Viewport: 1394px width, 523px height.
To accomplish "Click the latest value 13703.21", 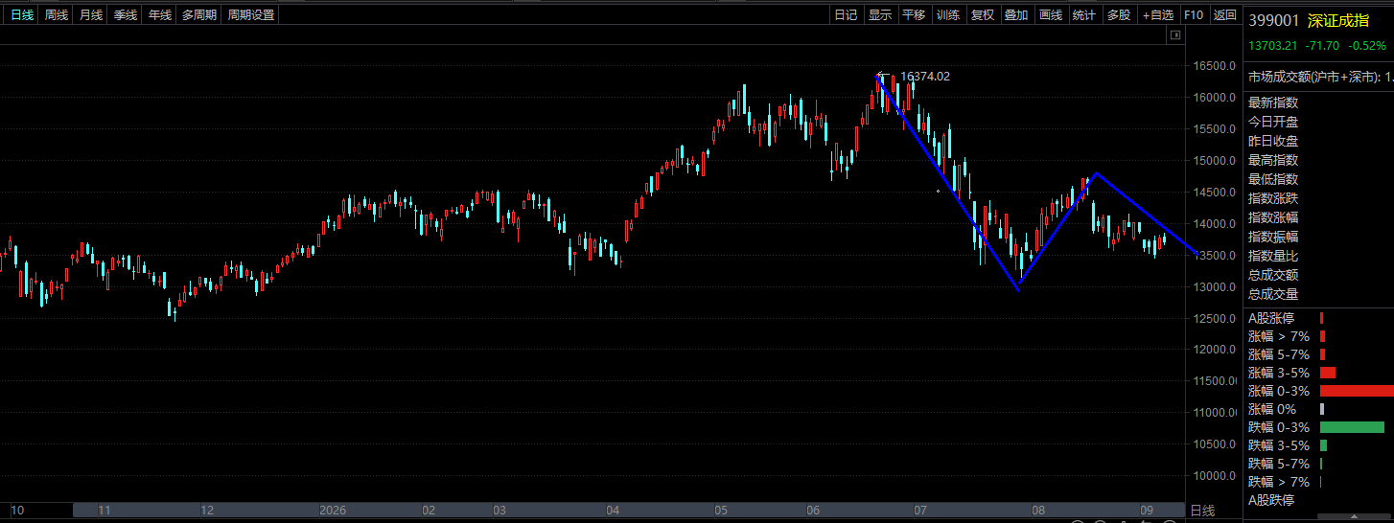I will click(1272, 45).
